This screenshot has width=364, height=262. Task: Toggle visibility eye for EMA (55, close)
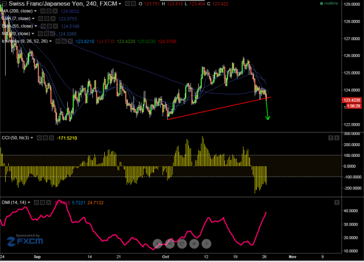(x=43, y=26)
